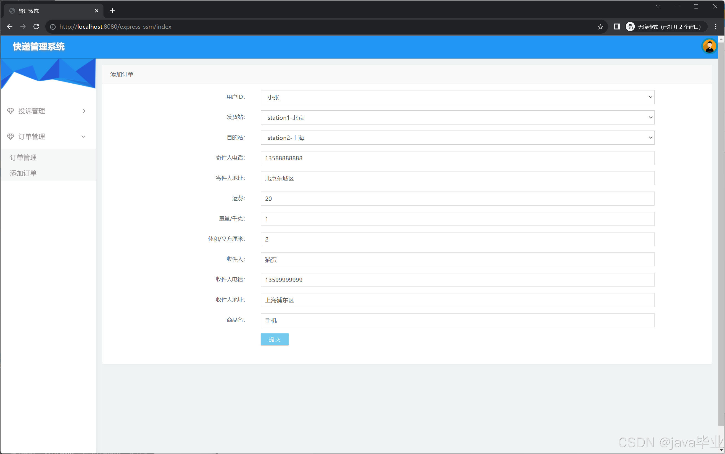
Task: Close the 管理系统 tab
Action: click(x=97, y=11)
